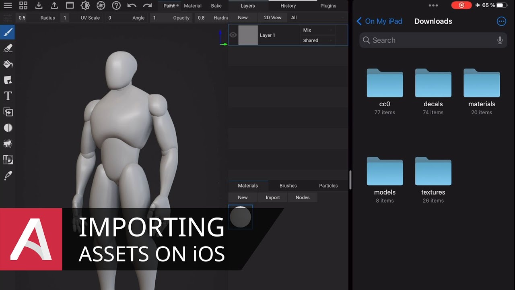Select the Brush tool in left toolbar
Viewport: 515px width, 290px height.
pos(8,32)
